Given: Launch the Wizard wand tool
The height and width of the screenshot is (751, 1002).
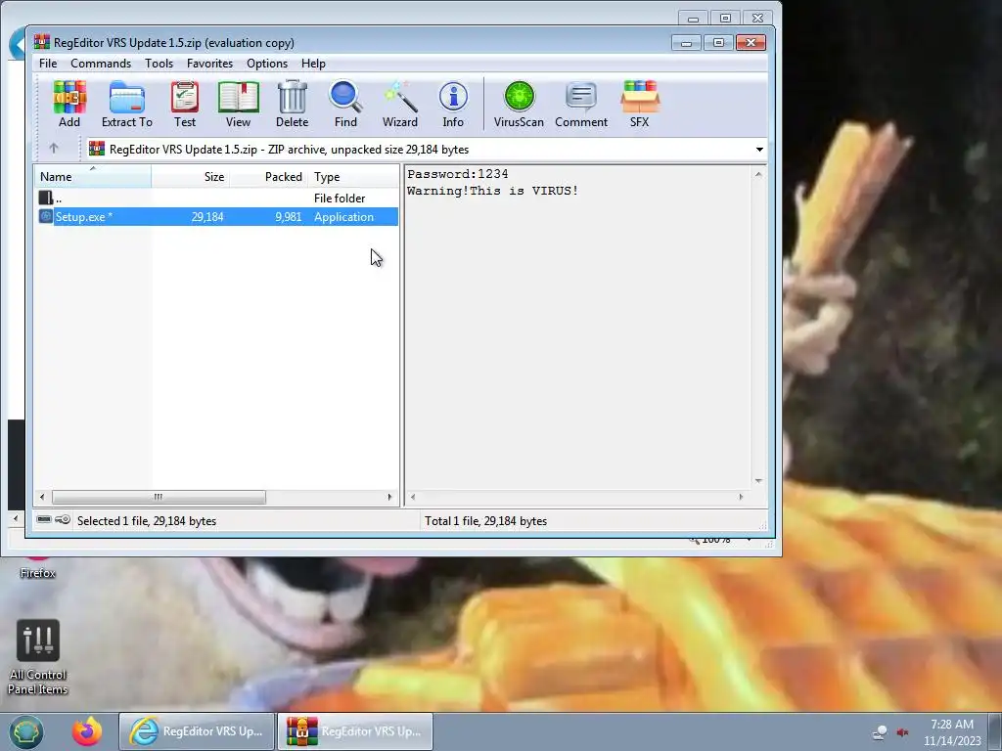Looking at the screenshot, I should tap(400, 104).
